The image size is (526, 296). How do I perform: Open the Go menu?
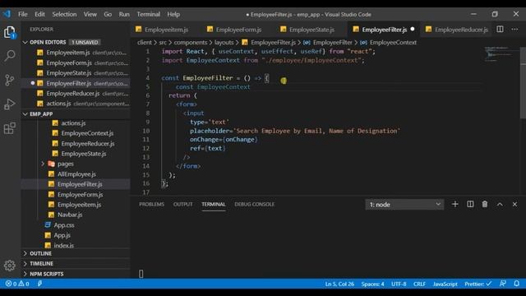[108, 14]
